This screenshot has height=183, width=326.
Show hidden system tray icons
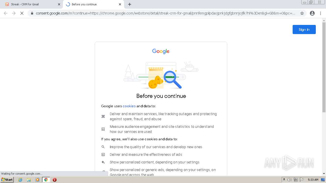tap(284, 180)
